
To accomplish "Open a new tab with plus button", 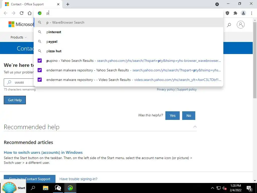I will click(68, 4).
